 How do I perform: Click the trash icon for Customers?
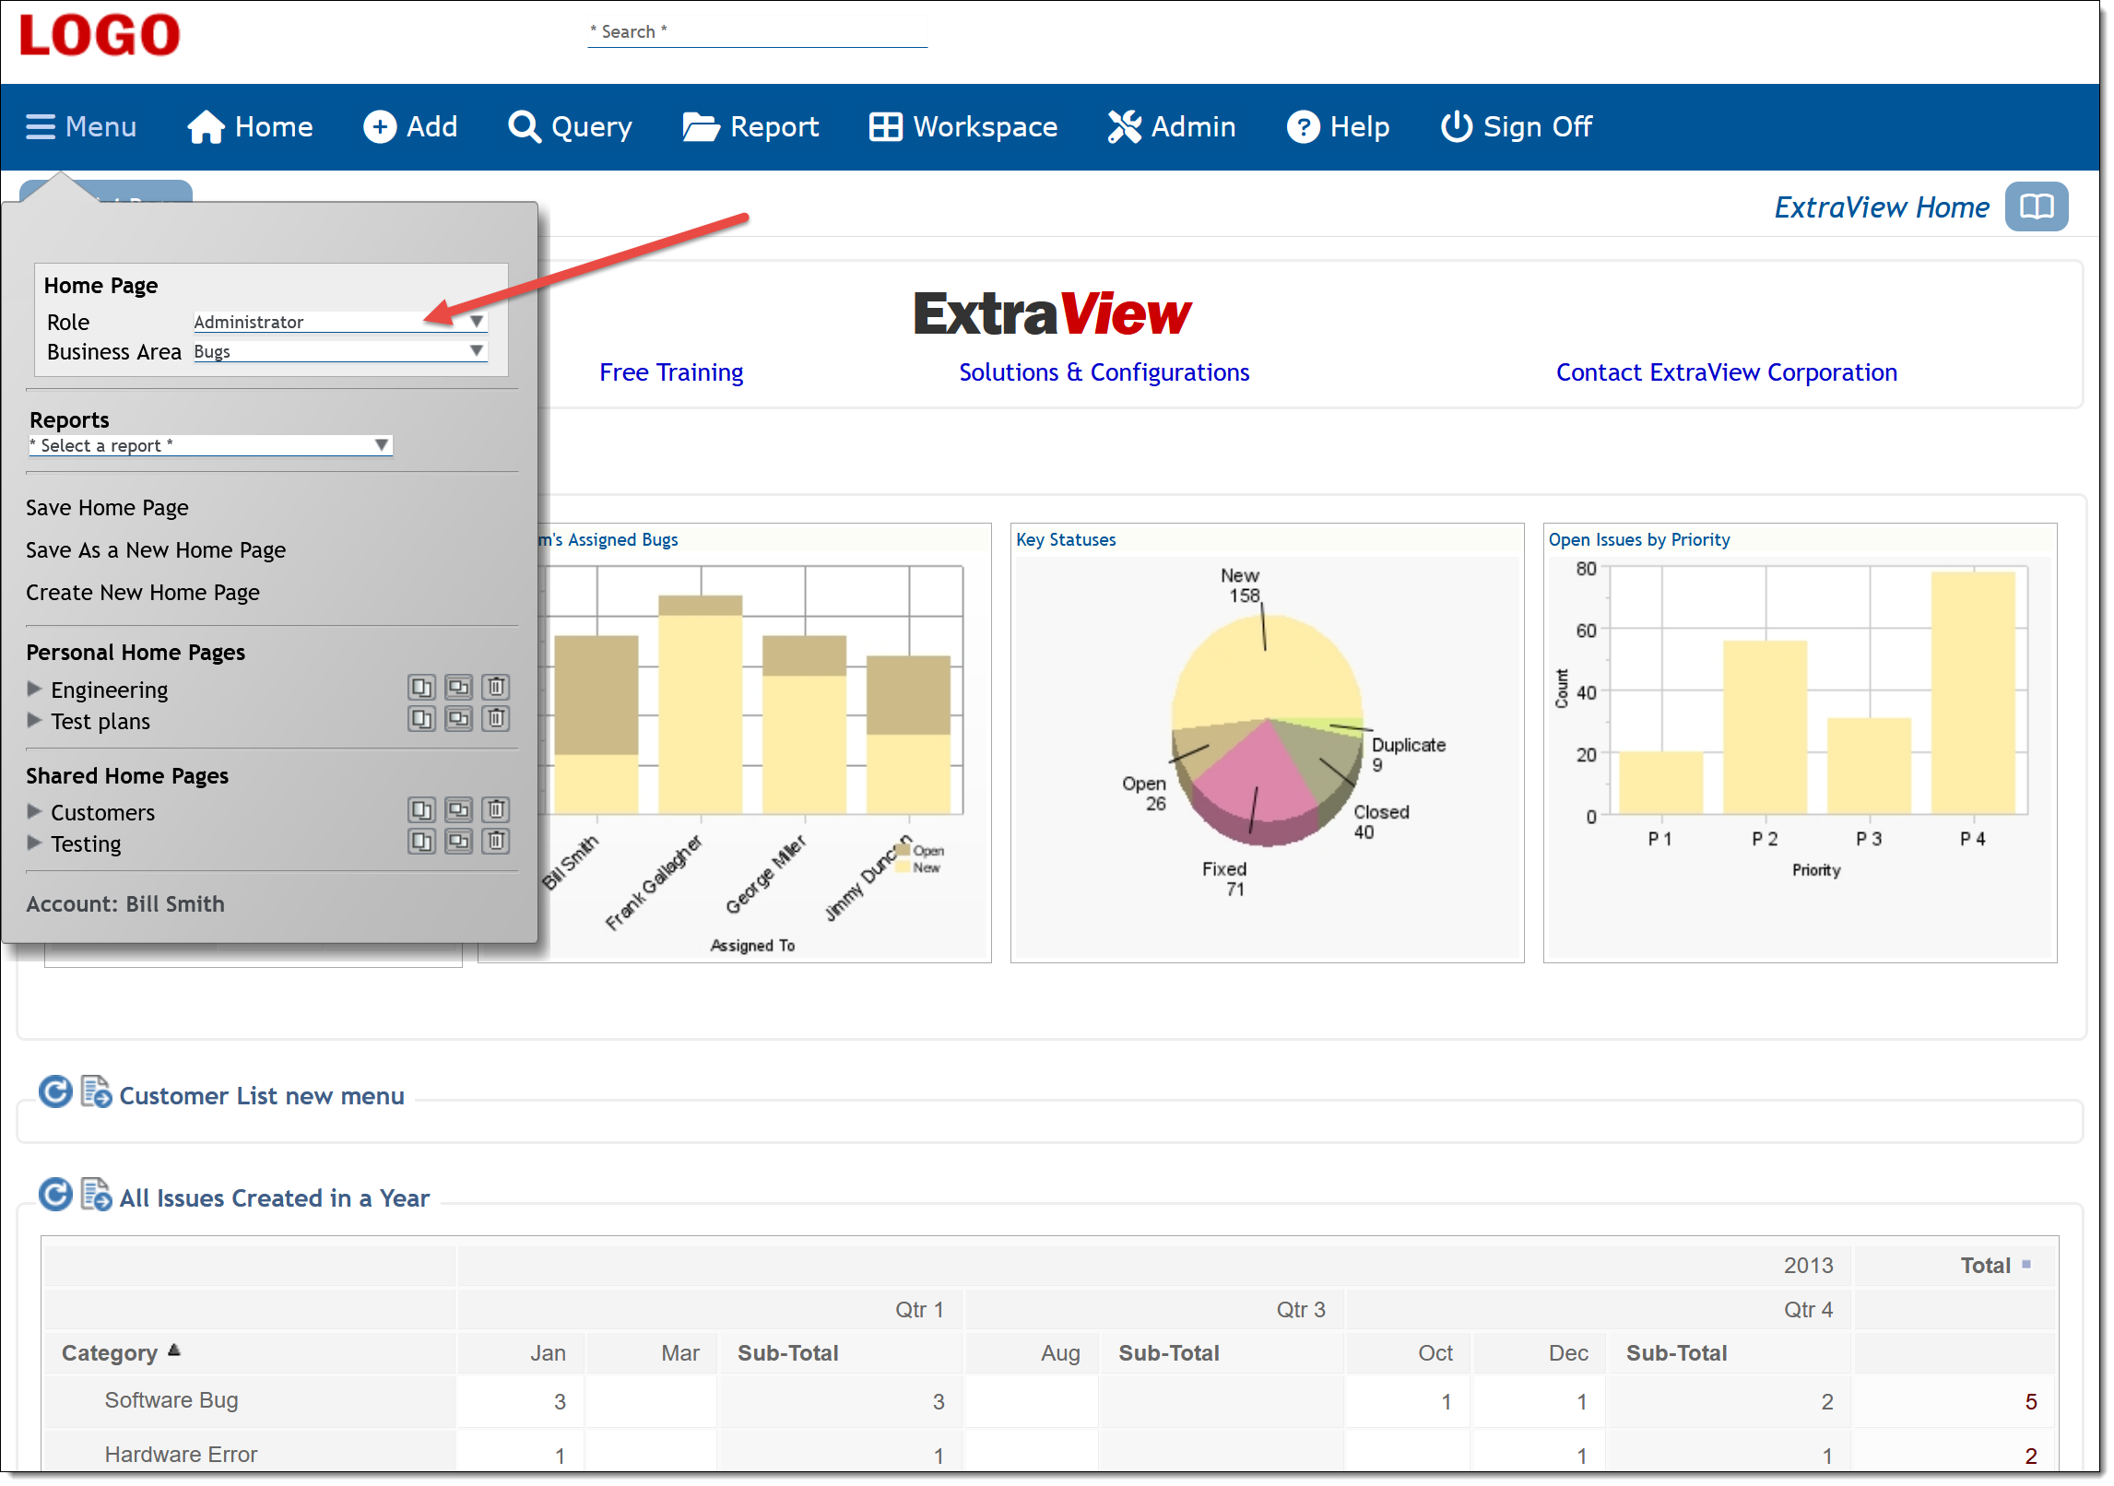(x=496, y=810)
